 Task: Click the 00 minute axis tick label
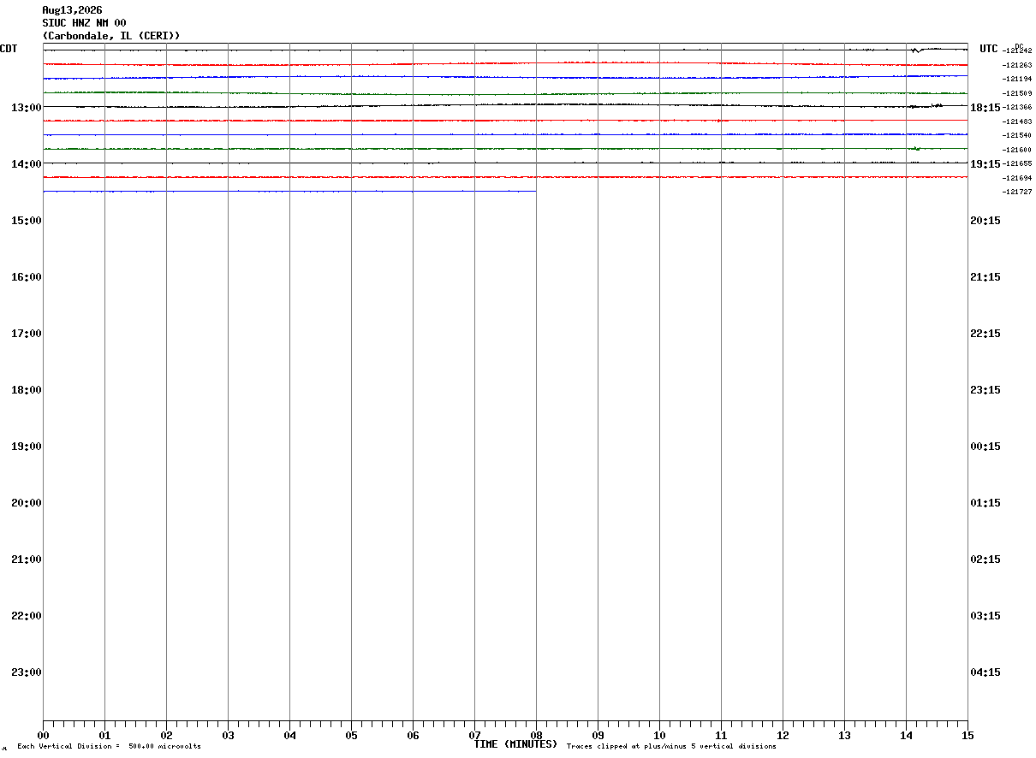(x=43, y=735)
